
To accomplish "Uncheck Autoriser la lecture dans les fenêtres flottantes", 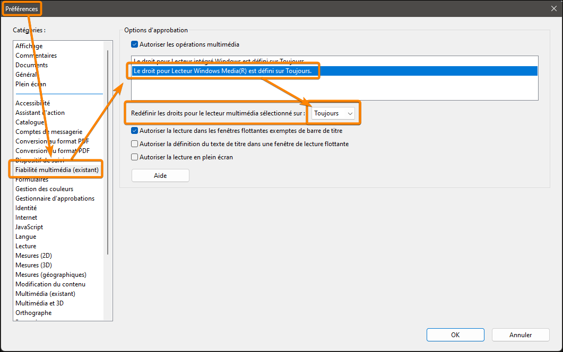I will click(134, 131).
